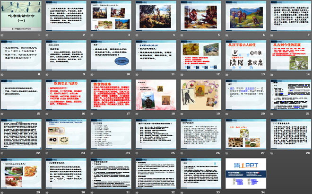Screen dimensions: 312x194
Task: Click the star icon under slide 5
Action: [x=182, y=35]
